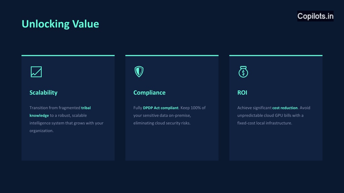344x193 pixels.
Task: Click the teal accent bar atop Compliance card
Action: [172, 55]
